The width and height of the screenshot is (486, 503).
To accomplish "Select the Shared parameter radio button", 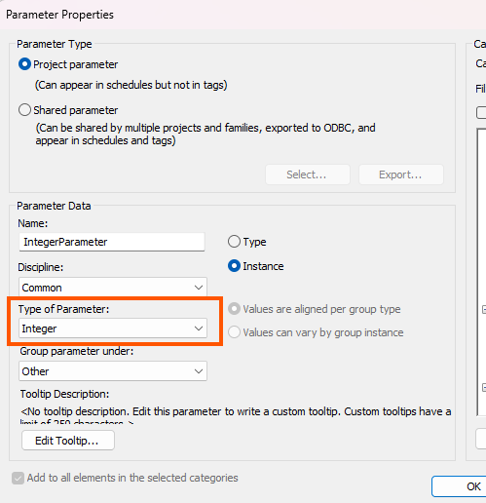I will tap(24, 110).
